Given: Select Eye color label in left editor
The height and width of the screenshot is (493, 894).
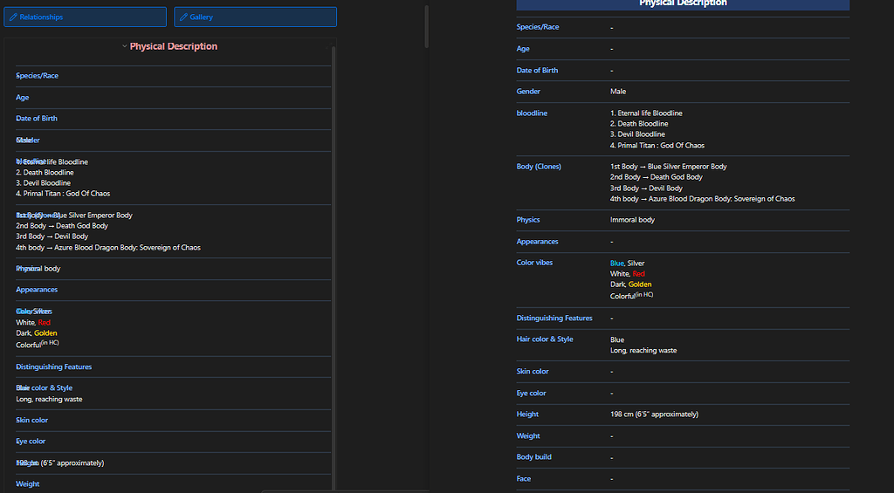Looking at the screenshot, I should click(x=31, y=442).
